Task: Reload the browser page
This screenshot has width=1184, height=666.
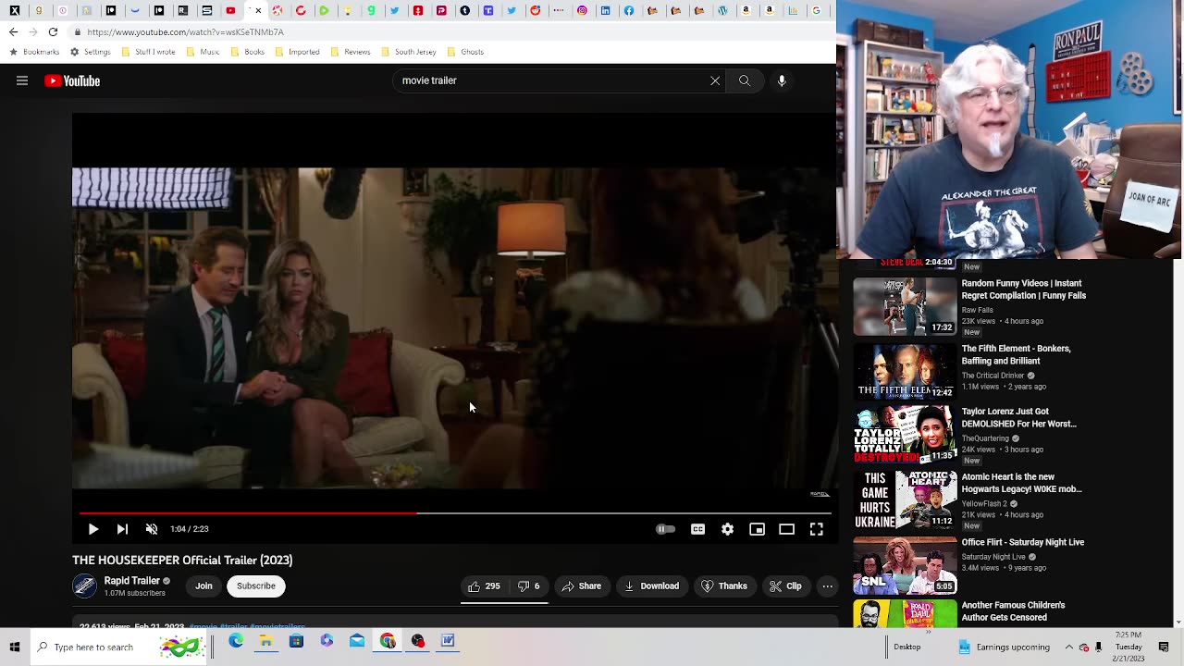Action: 53,31
